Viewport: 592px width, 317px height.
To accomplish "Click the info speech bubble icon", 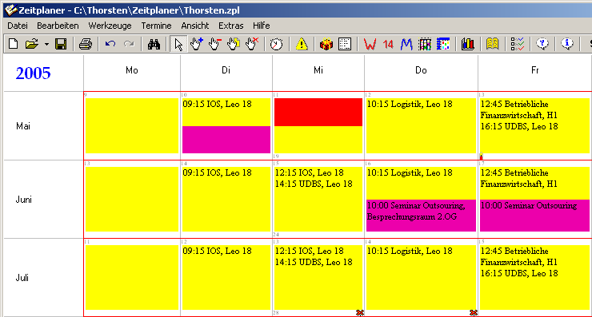I will (566, 44).
